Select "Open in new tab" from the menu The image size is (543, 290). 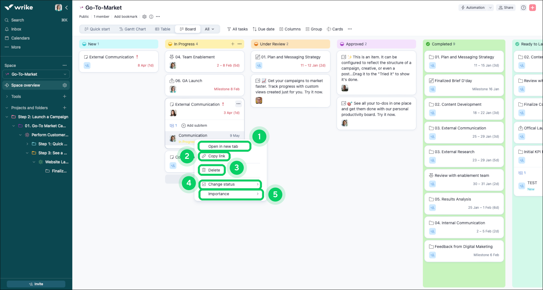click(224, 146)
